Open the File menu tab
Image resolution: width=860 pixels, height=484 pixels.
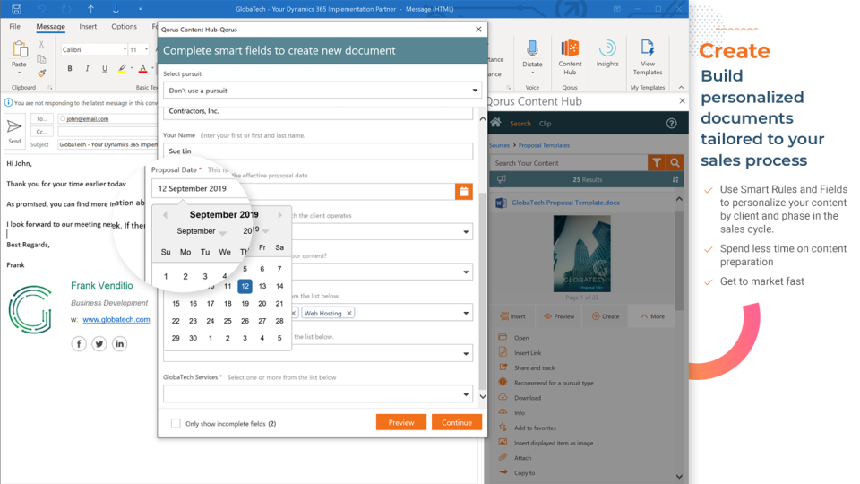(x=15, y=26)
